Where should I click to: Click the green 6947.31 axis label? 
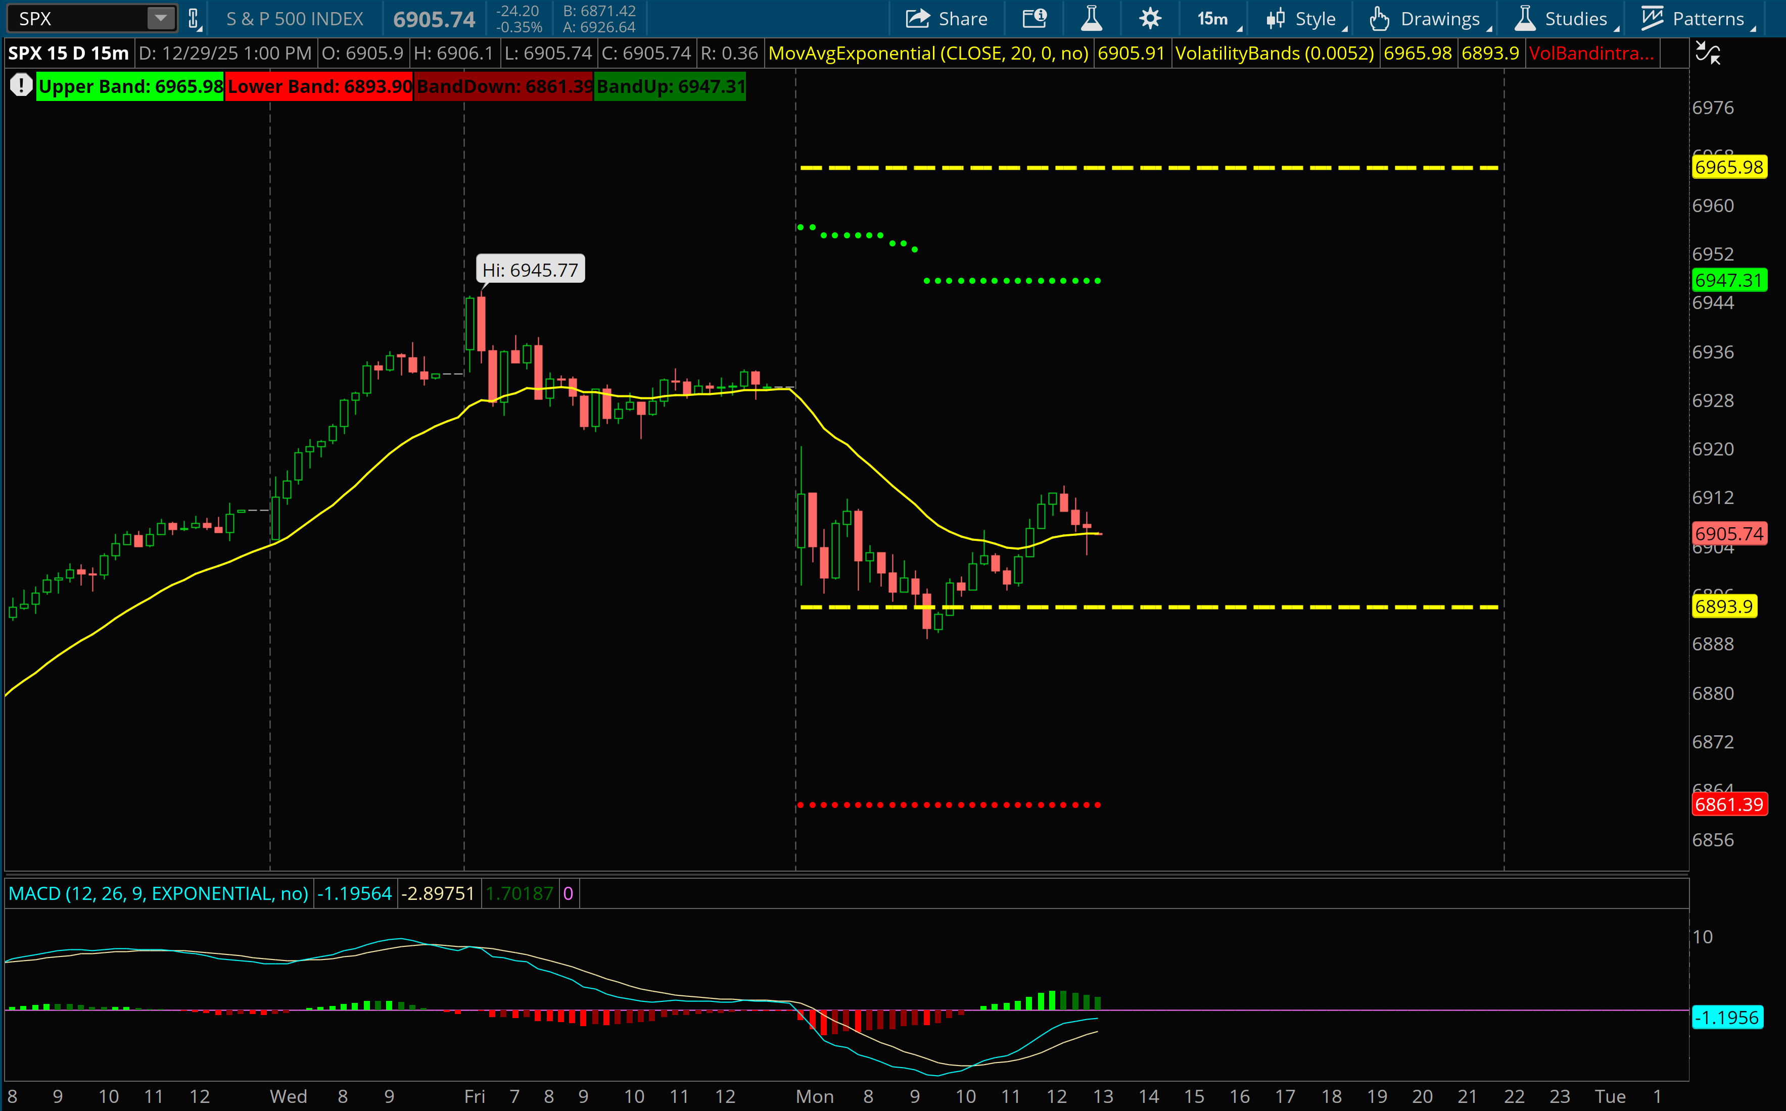point(1729,280)
